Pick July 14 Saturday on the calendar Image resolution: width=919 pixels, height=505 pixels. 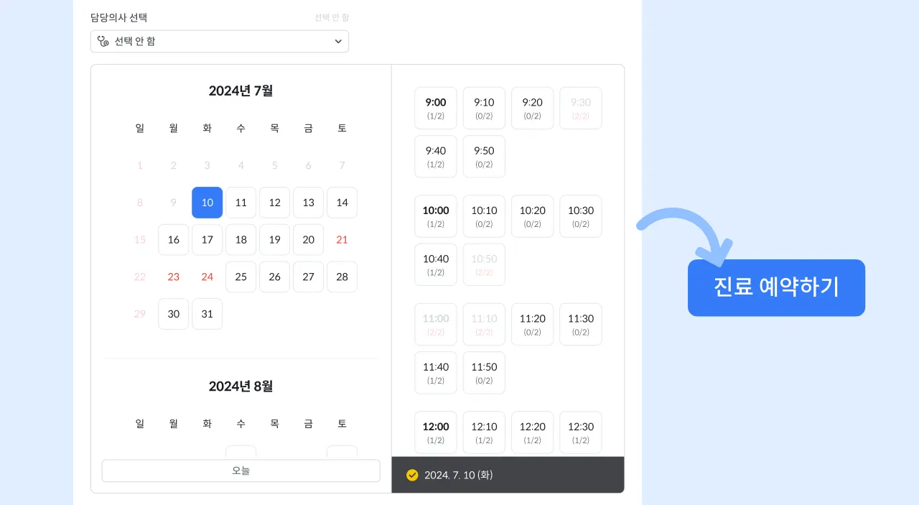[342, 203]
